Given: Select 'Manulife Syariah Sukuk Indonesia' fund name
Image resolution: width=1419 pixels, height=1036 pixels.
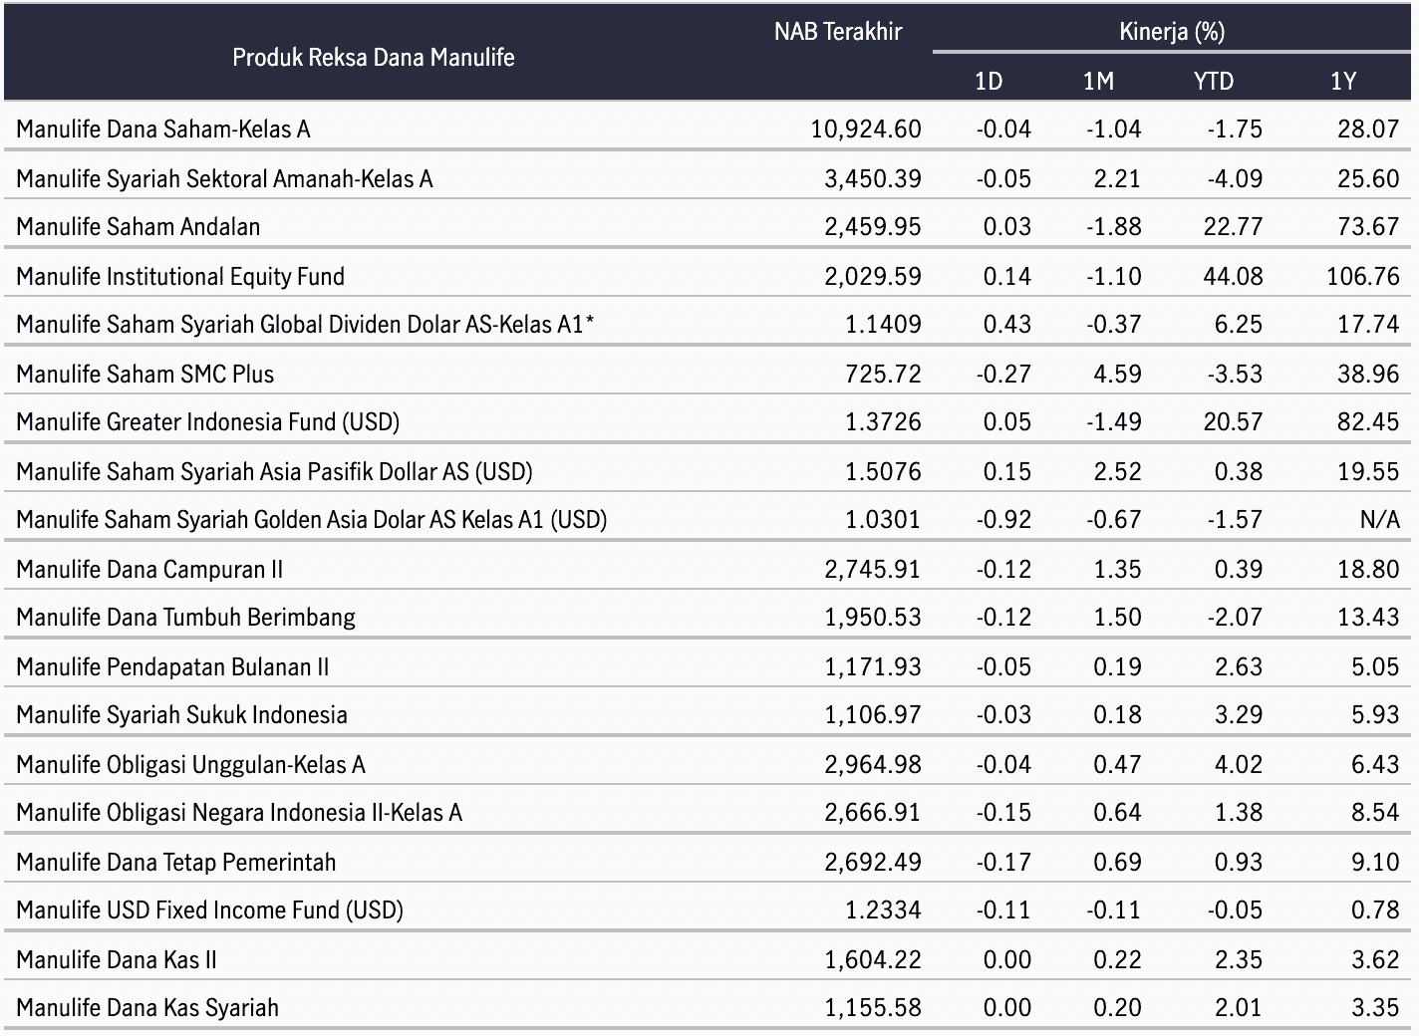Looking at the screenshot, I should pos(182,714).
